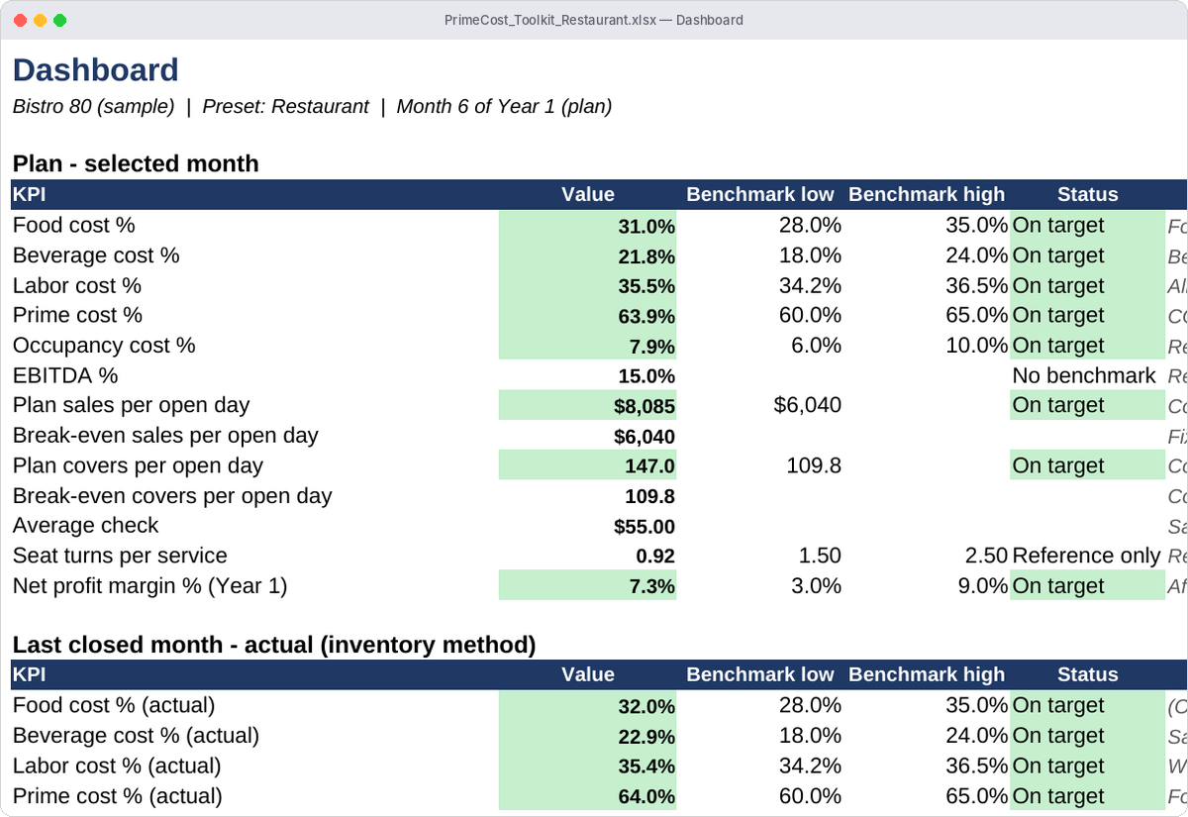Click the 35.4% actual labor cost value
This screenshot has height=817, width=1188.
[588, 766]
